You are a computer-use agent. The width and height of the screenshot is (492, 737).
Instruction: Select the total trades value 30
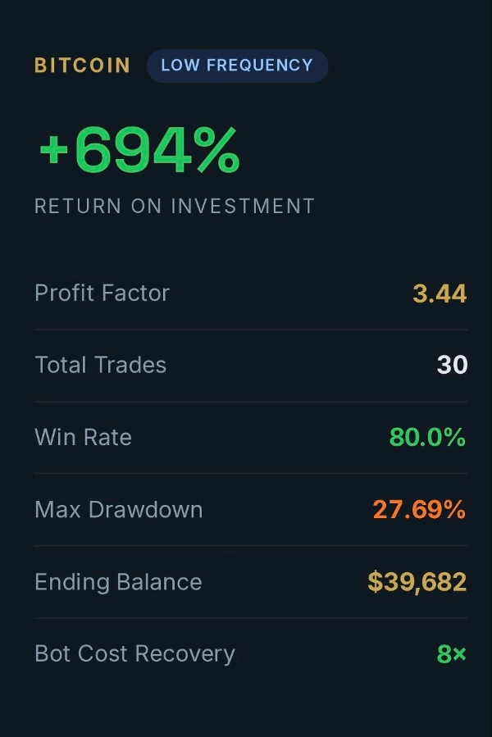click(452, 365)
